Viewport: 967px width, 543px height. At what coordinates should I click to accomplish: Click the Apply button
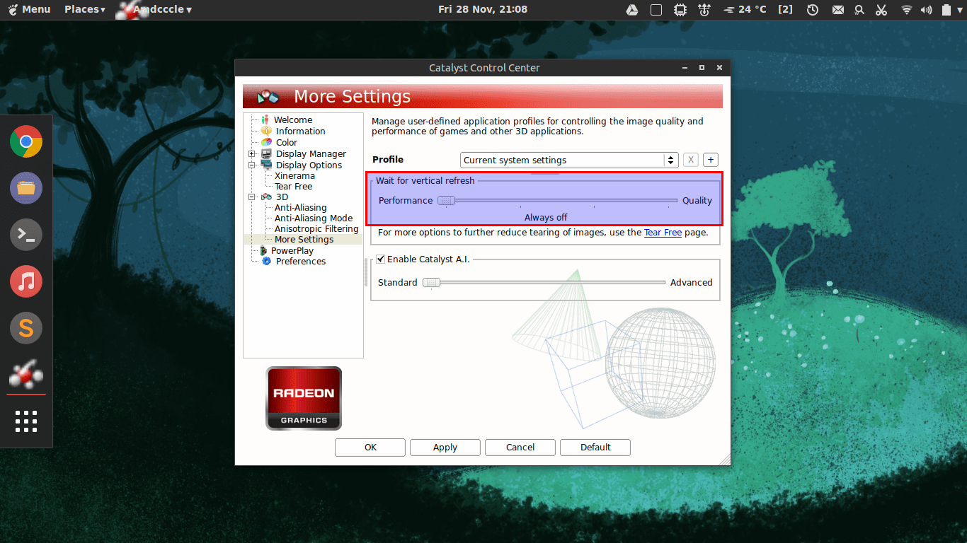(445, 447)
